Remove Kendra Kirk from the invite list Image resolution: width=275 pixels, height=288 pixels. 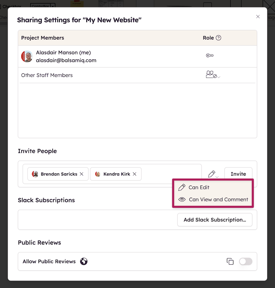pyautogui.click(x=134, y=174)
